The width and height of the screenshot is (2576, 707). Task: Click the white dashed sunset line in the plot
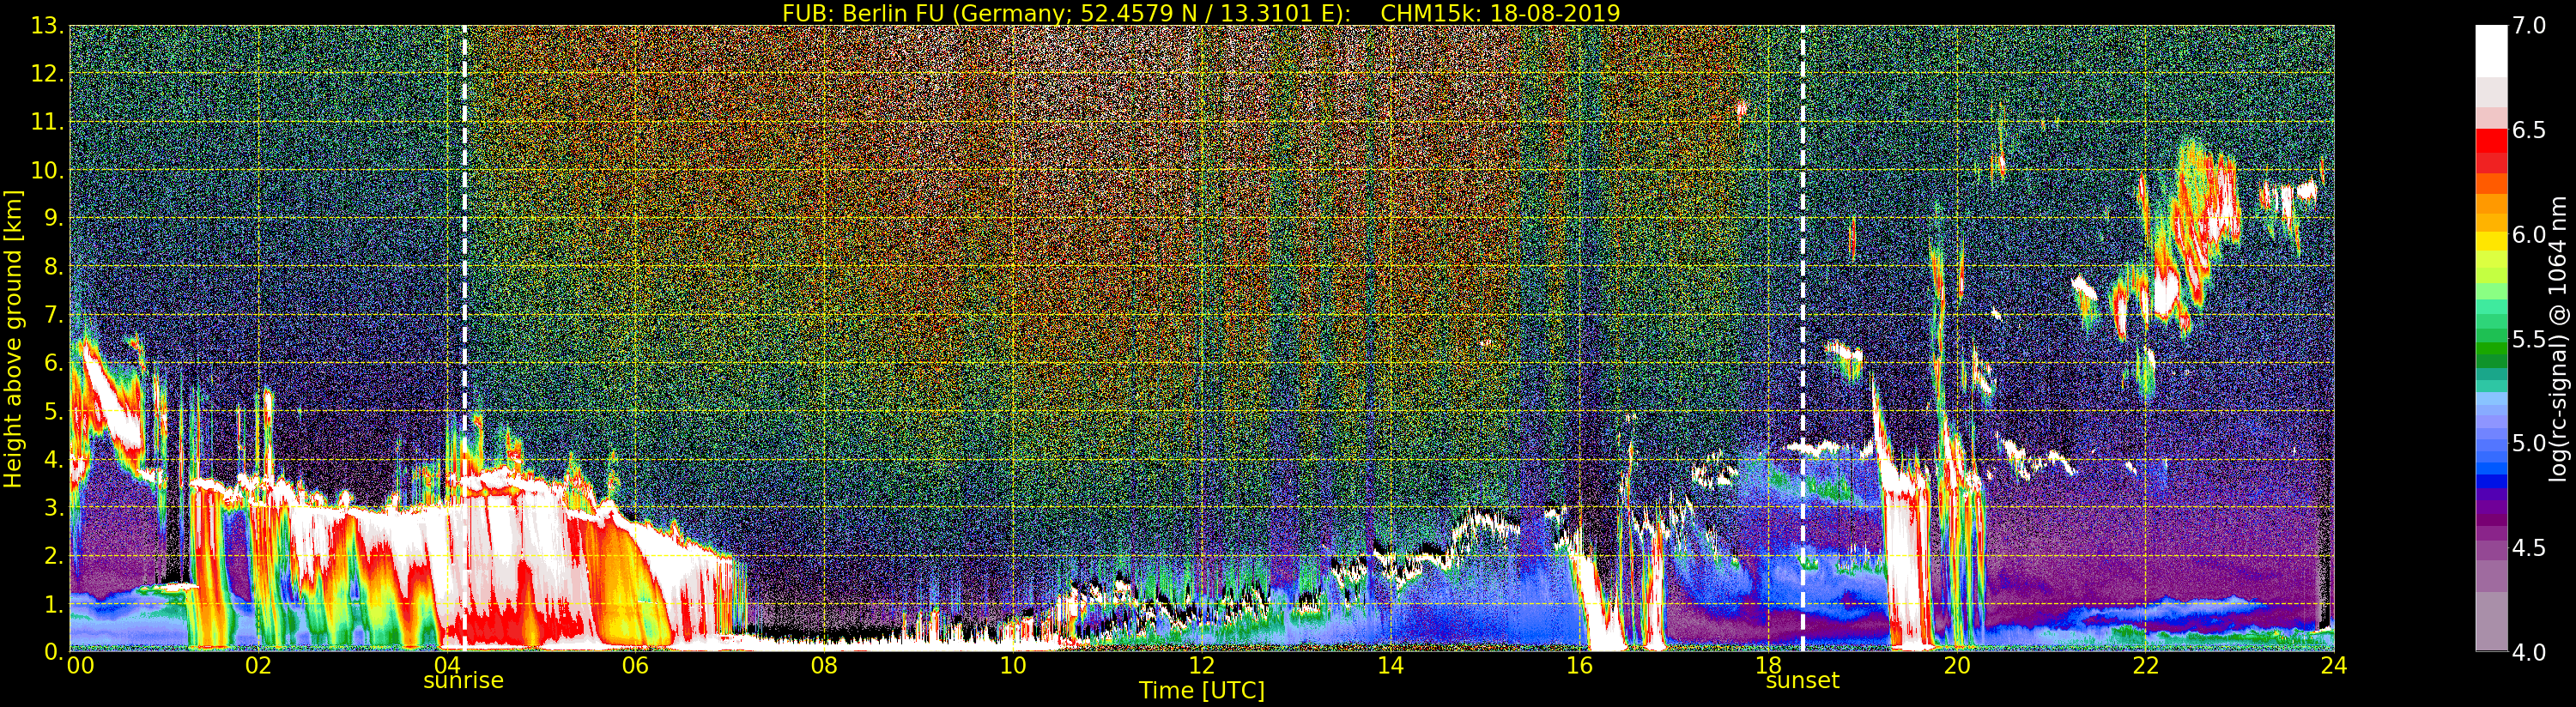pyautogui.click(x=1803, y=338)
